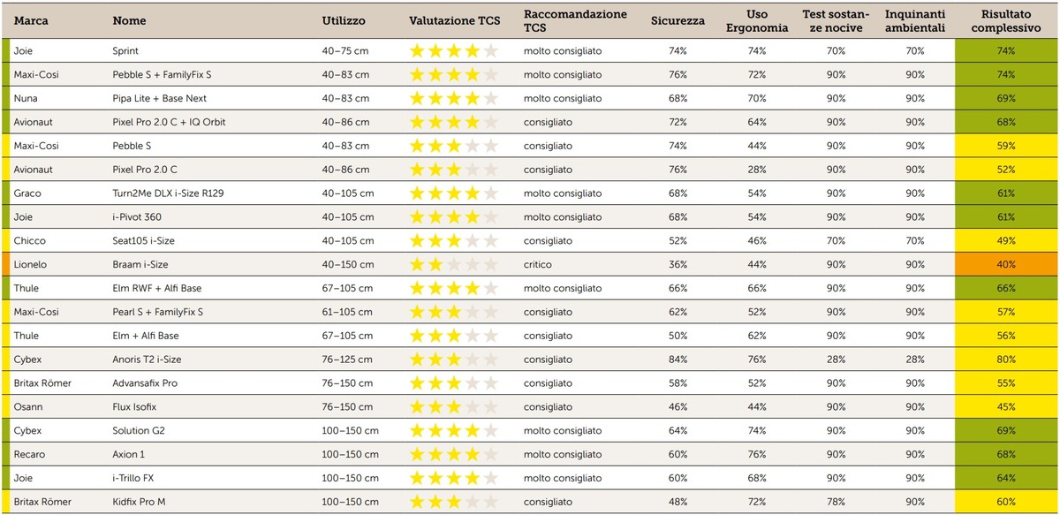Screen dimensions: 1060x515
Task: Click the star rating for Joie Sprint
Action: [453, 51]
